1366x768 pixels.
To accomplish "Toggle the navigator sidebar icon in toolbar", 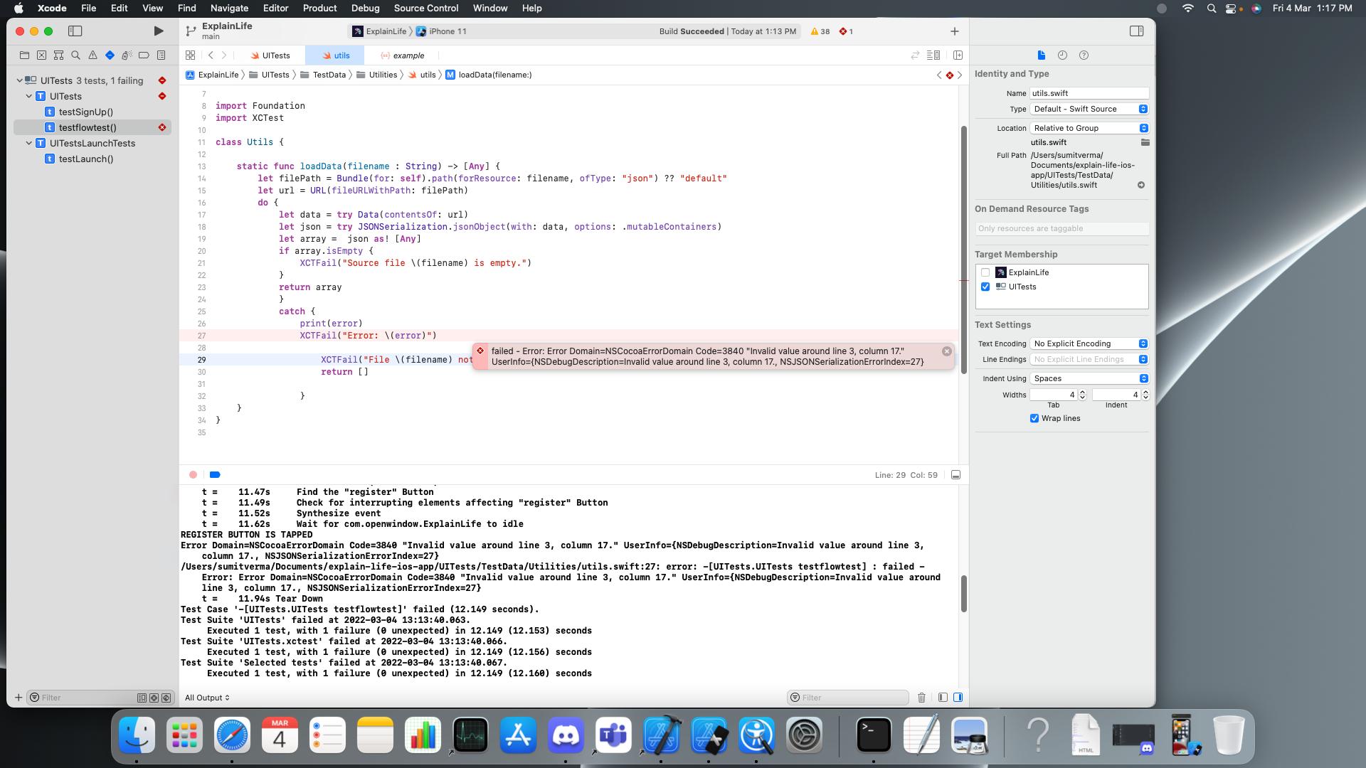I will click(x=75, y=31).
